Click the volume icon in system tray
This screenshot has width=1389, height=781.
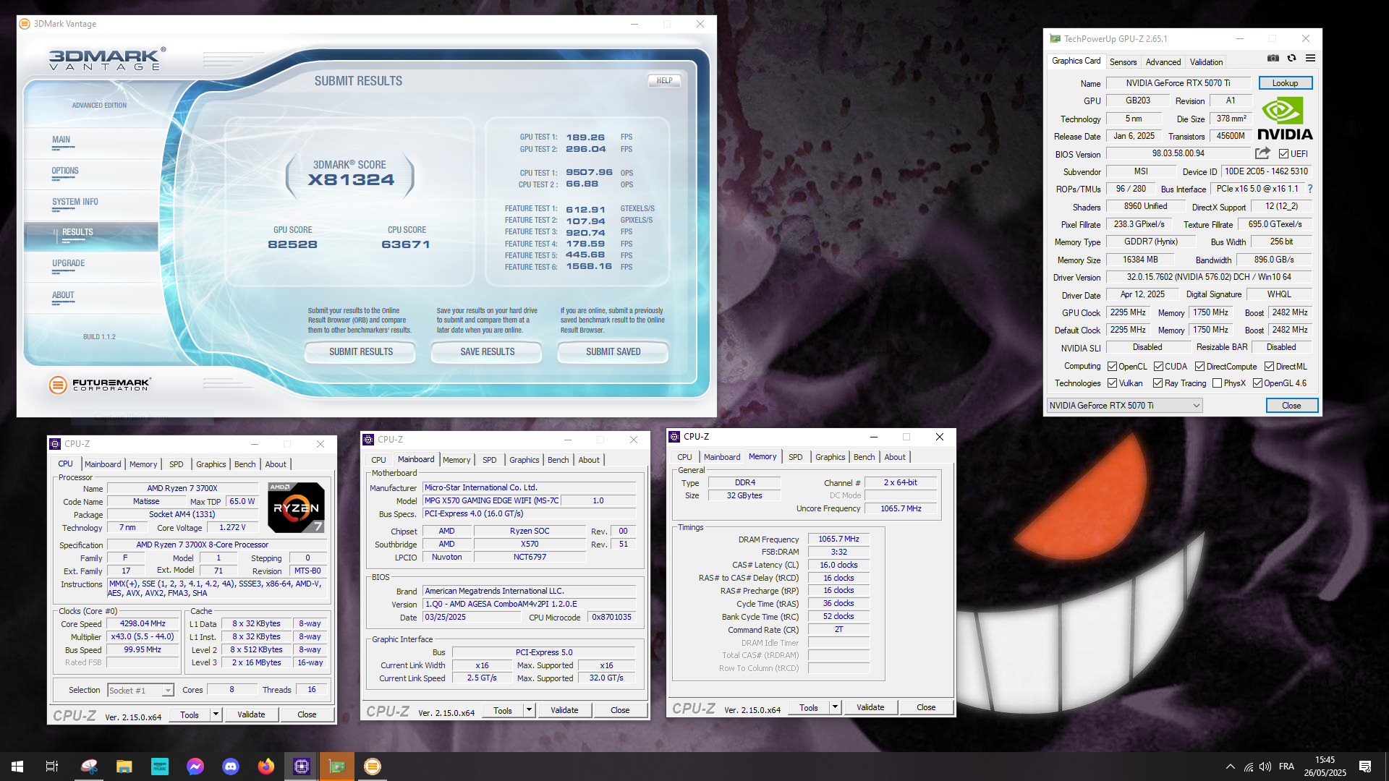pos(1265,767)
